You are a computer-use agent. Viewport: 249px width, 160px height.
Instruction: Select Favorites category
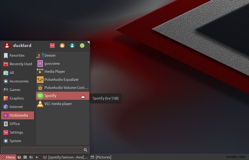click(17, 55)
